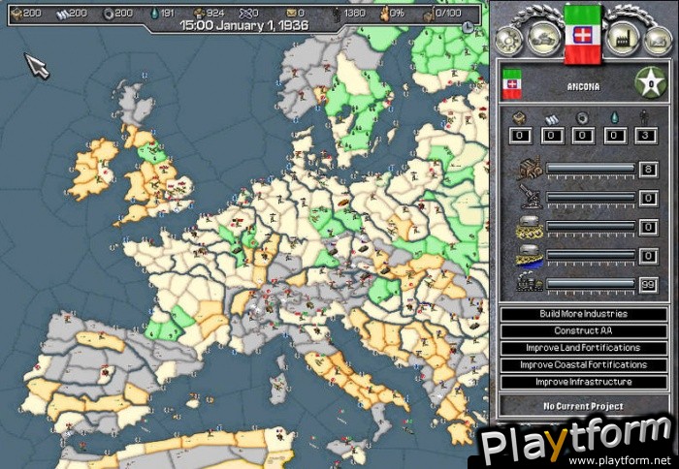Click the date text 15:00 January 1, 1936

244,25
